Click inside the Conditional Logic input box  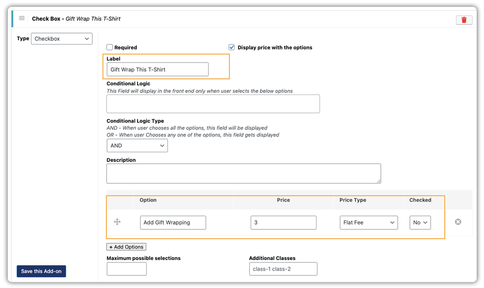tap(213, 104)
